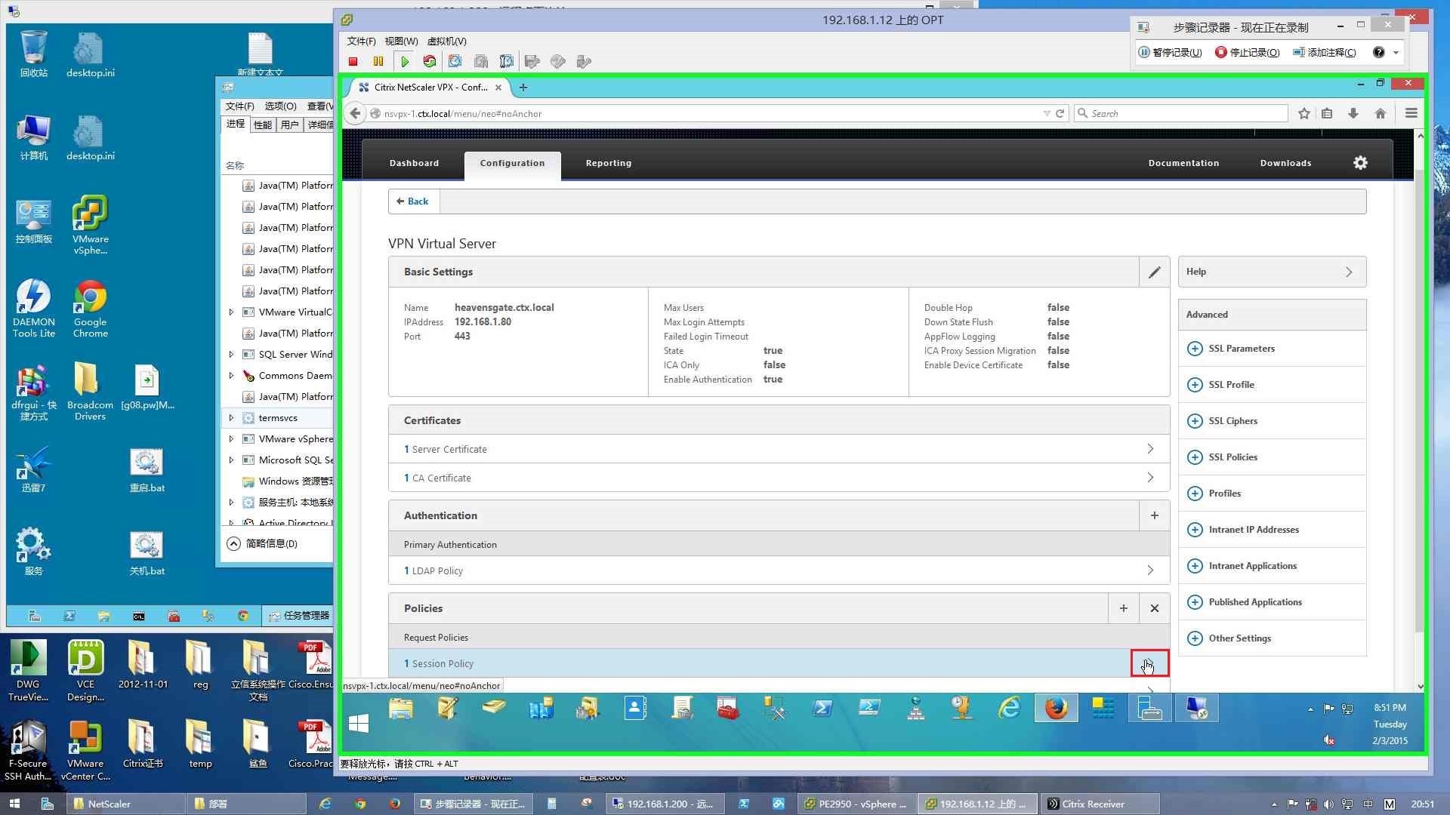
Task: Click the plus icon in Authentication header
Action: (x=1154, y=516)
